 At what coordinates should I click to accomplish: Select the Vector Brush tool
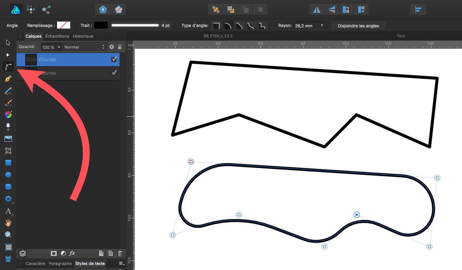pyautogui.click(x=8, y=103)
